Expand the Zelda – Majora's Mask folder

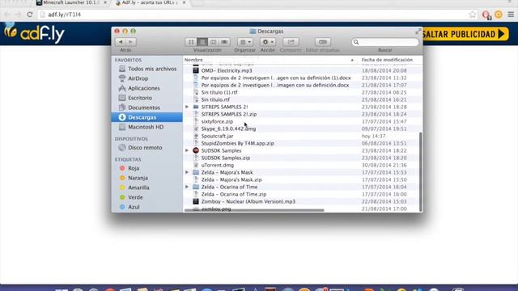187,172
